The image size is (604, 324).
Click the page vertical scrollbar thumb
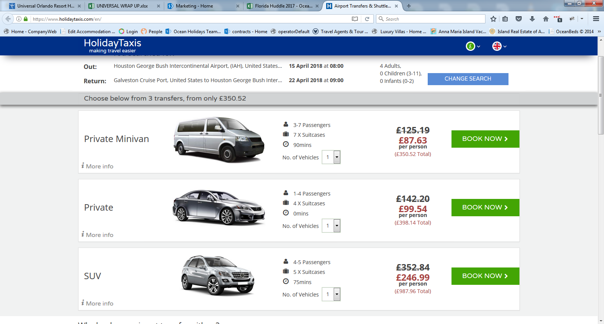coord(601,95)
